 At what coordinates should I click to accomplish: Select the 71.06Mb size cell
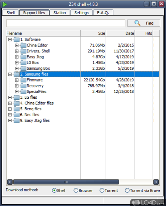tap(97, 45)
